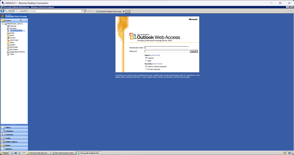The width and height of the screenshot is (294, 155).
Task: Collapse the Fleischmann, Carly G. mailbox tree
Action: point(3,24)
